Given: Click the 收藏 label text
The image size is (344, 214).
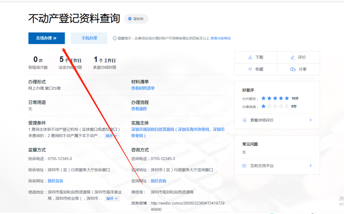Looking at the screenshot, I should (x=259, y=69).
